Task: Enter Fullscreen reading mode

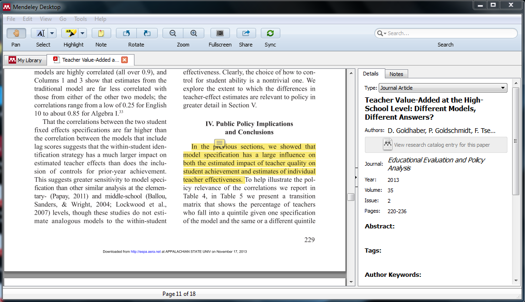Action: click(220, 33)
